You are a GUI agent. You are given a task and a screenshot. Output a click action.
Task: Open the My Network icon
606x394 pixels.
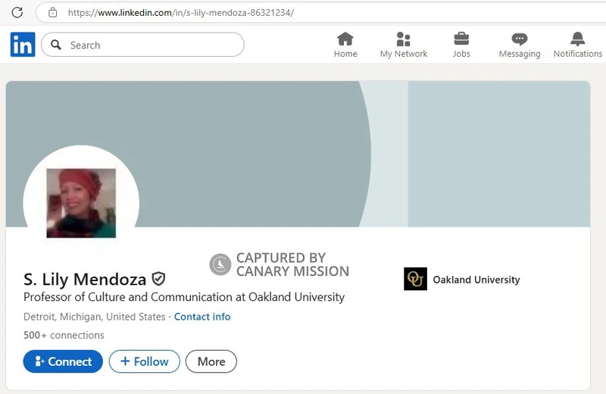click(x=403, y=39)
